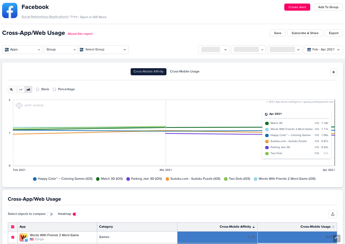The width and height of the screenshot is (345, 244).
Task: Uncheck the Words With Friends row checkbox
Action: click(x=13, y=237)
